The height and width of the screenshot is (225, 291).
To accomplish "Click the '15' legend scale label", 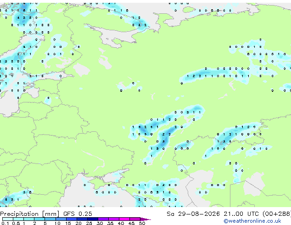I will click(x=68, y=223).
